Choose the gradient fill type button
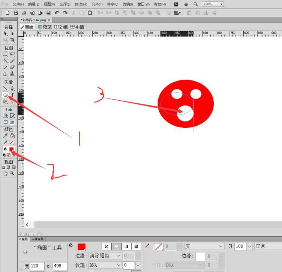The image size is (282, 272). 126,246
